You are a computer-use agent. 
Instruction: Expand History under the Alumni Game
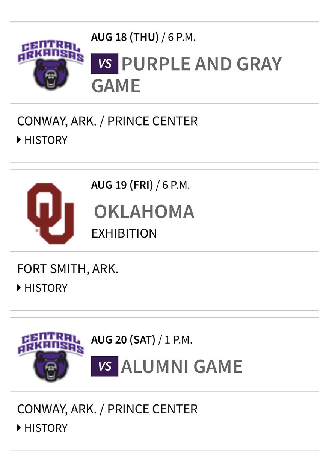pyautogui.click(x=42, y=428)
